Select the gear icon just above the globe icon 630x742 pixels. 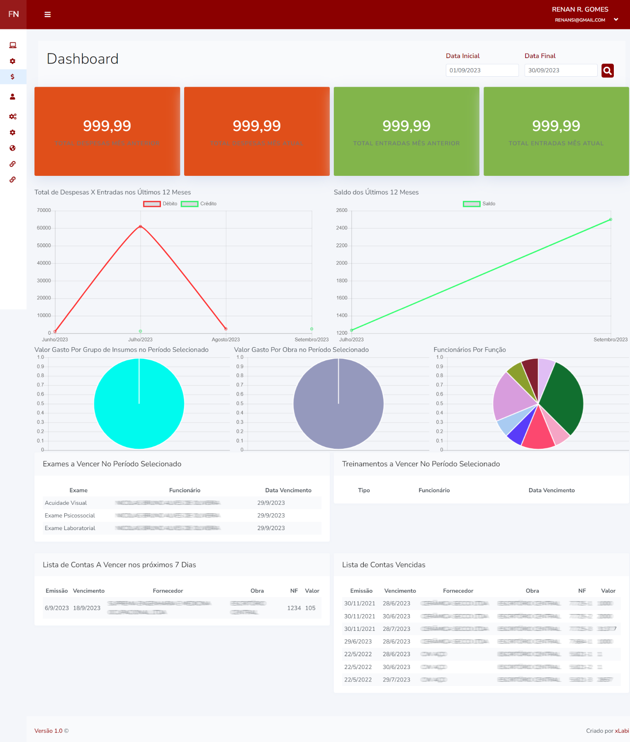pyautogui.click(x=13, y=132)
